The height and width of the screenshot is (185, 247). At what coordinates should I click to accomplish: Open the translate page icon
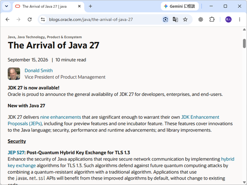point(175,20)
